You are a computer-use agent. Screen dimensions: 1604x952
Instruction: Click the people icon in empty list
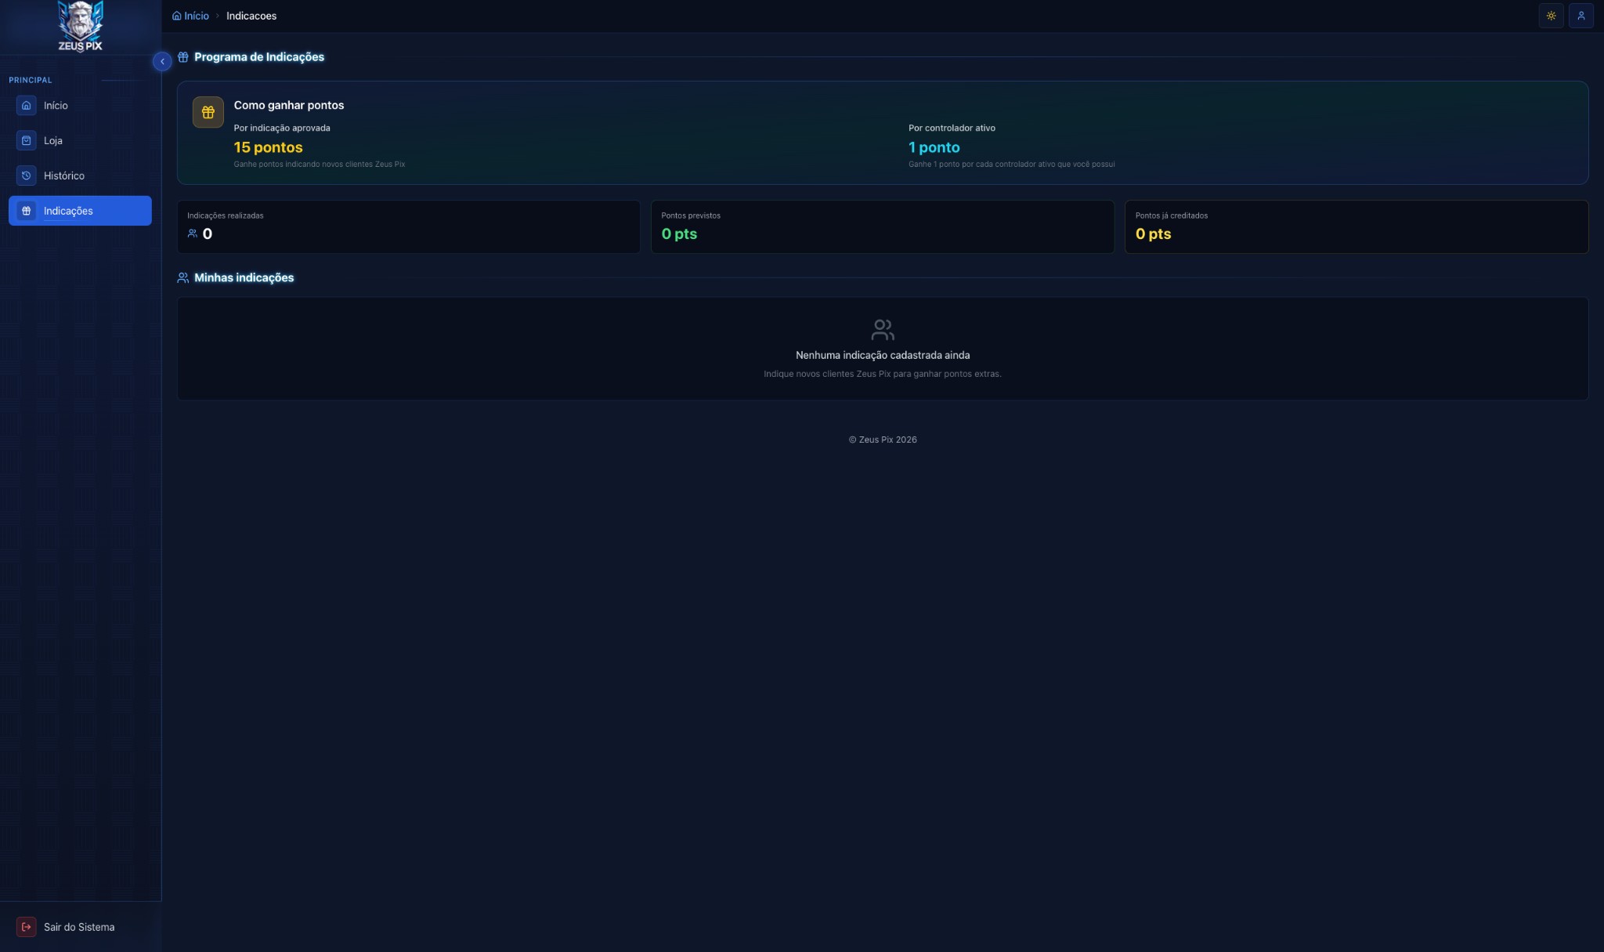882,330
